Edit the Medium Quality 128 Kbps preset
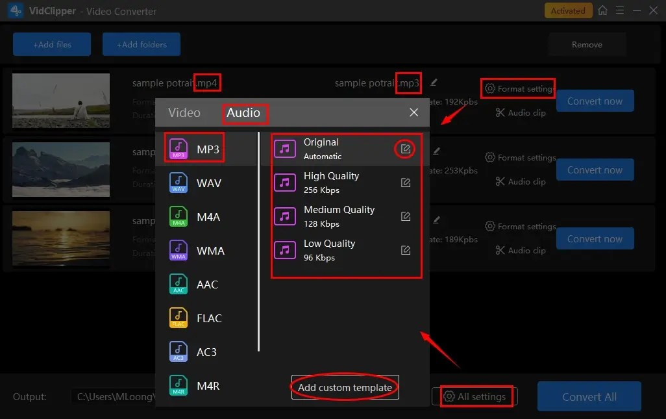 point(405,216)
